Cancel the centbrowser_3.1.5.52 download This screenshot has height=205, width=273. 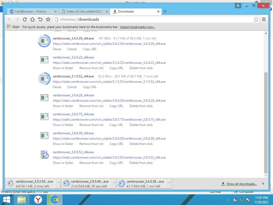[72, 87]
